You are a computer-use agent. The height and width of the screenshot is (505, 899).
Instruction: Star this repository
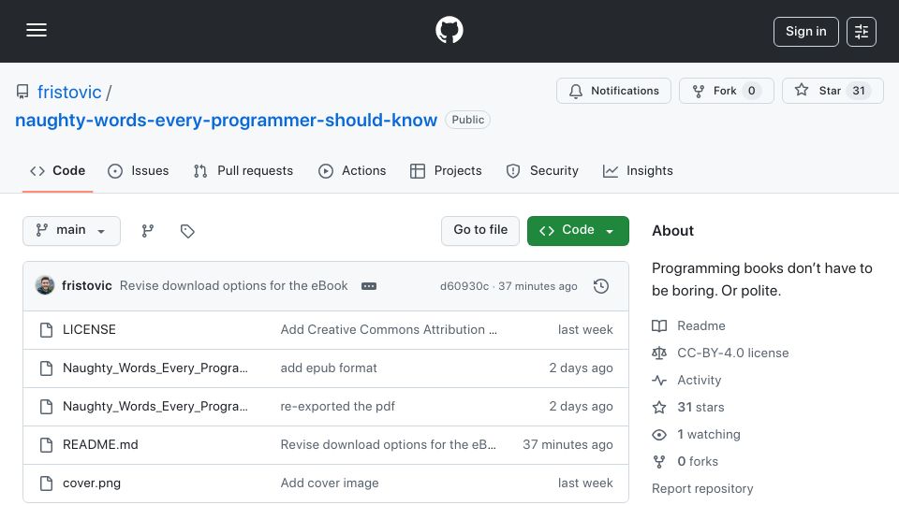[833, 91]
